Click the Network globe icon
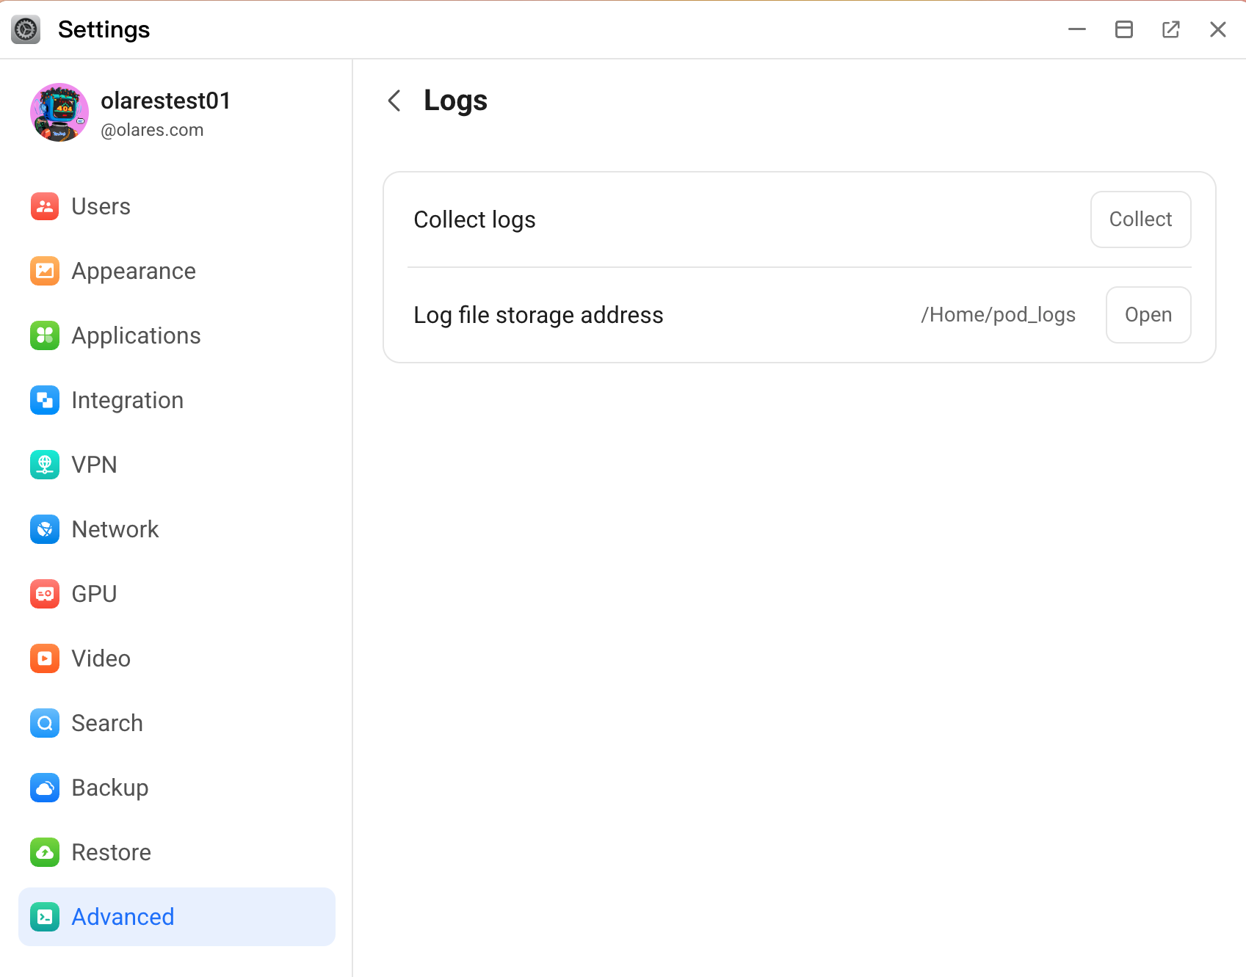The image size is (1246, 977). pyautogui.click(x=45, y=529)
